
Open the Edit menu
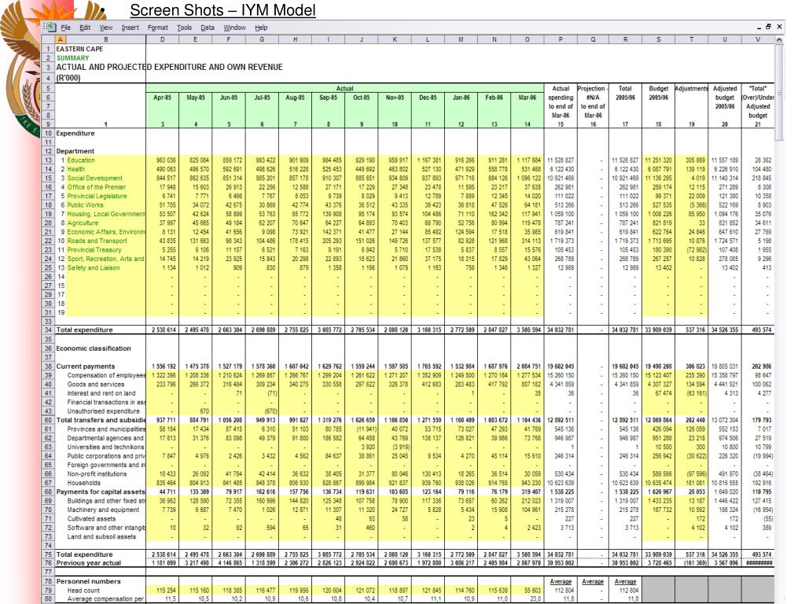(x=85, y=28)
